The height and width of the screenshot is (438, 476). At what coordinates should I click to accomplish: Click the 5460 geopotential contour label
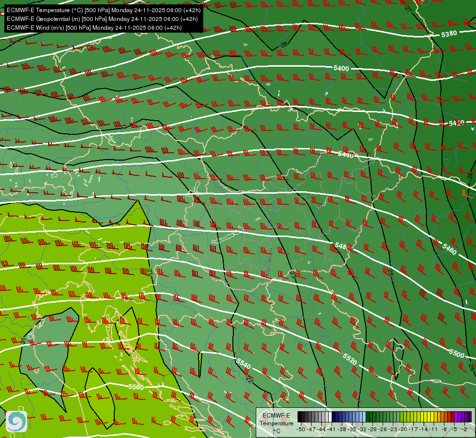[450, 249]
